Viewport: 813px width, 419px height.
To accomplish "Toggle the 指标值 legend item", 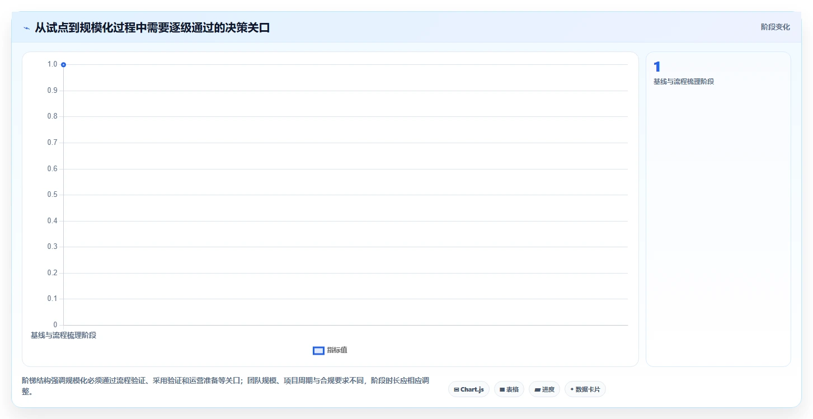I will pyautogui.click(x=330, y=350).
